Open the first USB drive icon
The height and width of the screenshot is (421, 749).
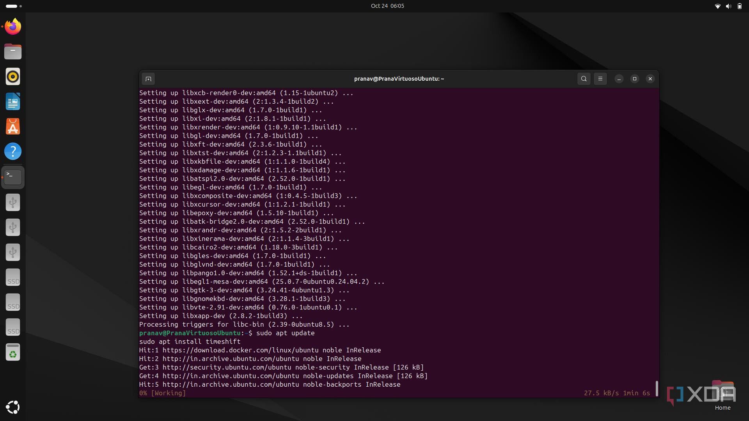(13, 202)
